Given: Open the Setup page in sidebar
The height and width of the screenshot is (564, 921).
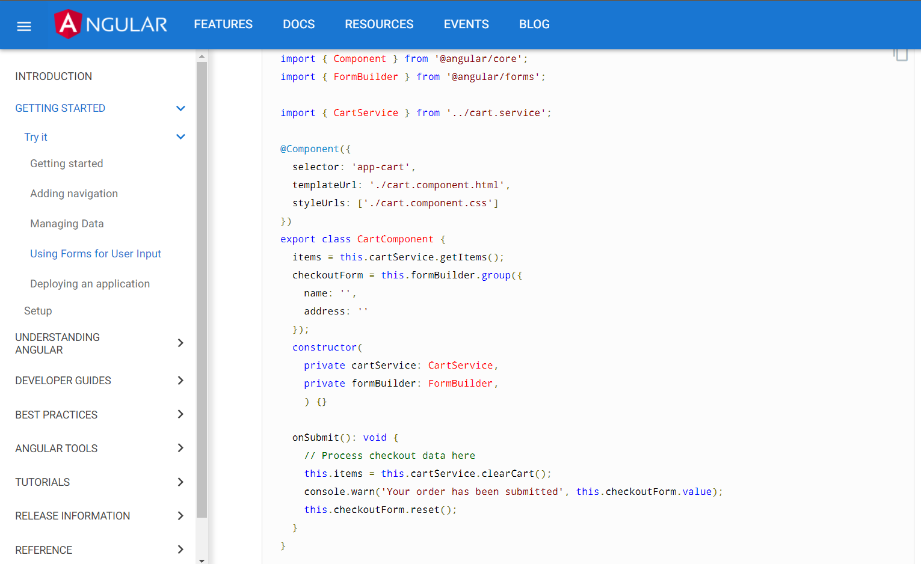Looking at the screenshot, I should click(x=38, y=311).
